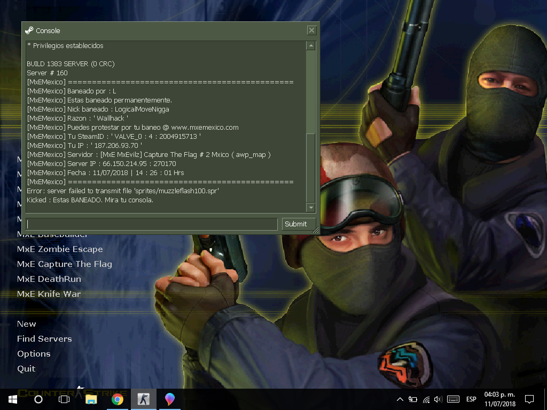Click the 'Razon : Wallhack' console line
The image size is (547, 410).
77,118
